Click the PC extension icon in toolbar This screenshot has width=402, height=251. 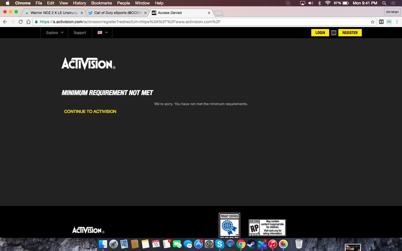(389, 22)
